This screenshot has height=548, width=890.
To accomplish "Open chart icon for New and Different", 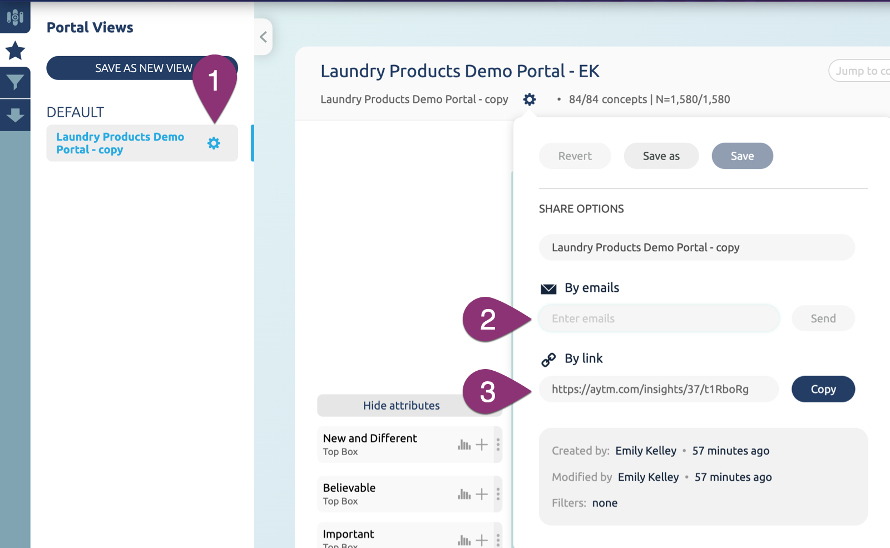I will click(x=464, y=445).
